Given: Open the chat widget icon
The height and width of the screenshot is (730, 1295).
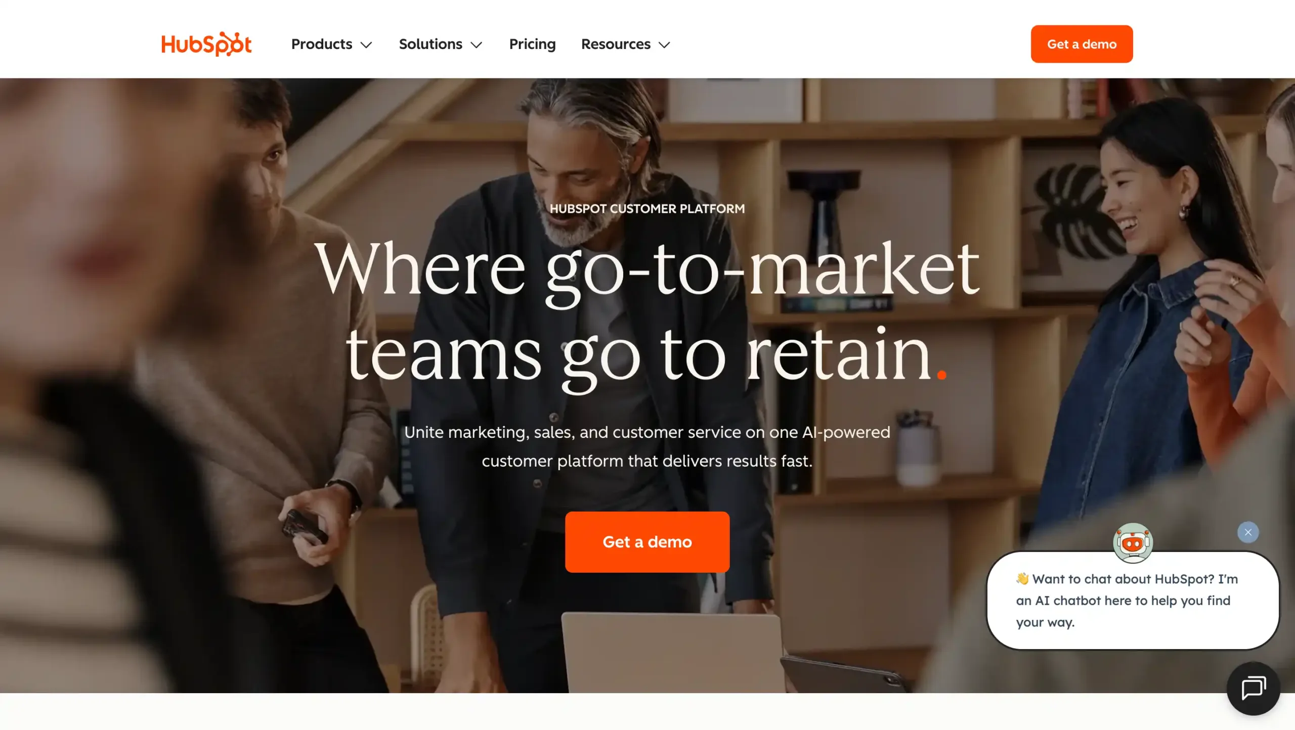Looking at the screenshot, I should point(1253,688).
